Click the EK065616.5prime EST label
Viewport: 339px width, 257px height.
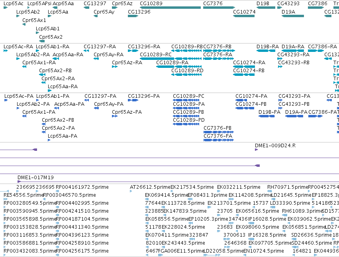[257, 211]
